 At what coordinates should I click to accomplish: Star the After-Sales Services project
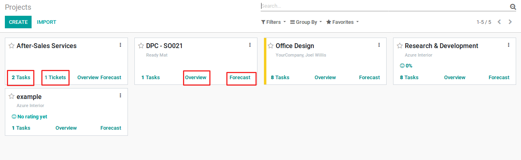coord(12,46)
